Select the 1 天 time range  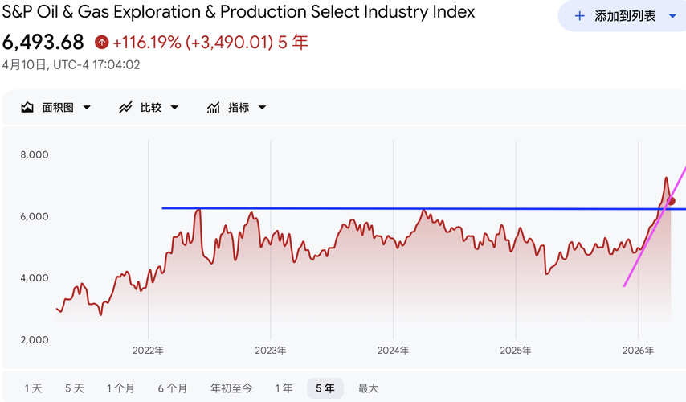point(33,388)
